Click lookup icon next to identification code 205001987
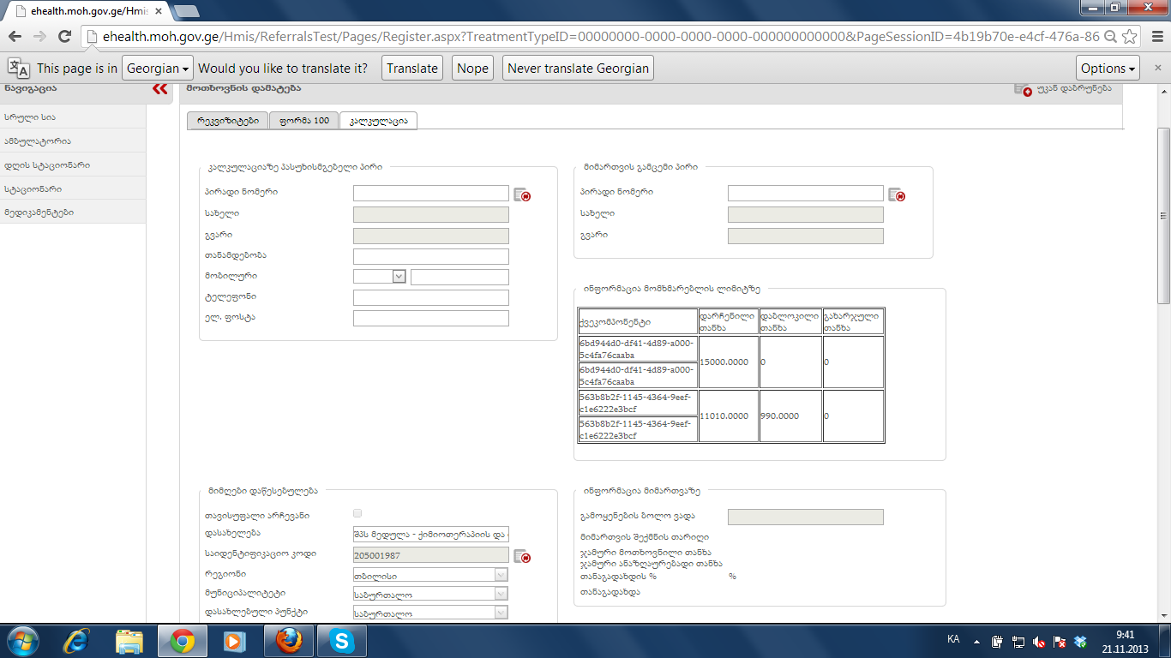Image resolution: width=1171 pixels, height=658 pixels. point(521,556)
